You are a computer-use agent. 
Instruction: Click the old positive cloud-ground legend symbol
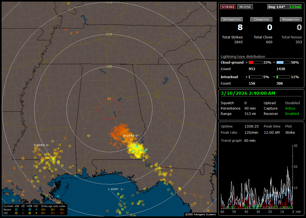pyautogui.click(x=30, y=213)
